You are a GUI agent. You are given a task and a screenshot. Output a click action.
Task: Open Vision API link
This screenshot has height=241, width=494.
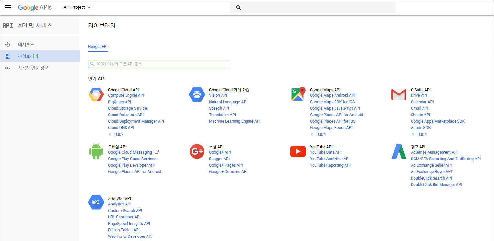coord(218,95)
